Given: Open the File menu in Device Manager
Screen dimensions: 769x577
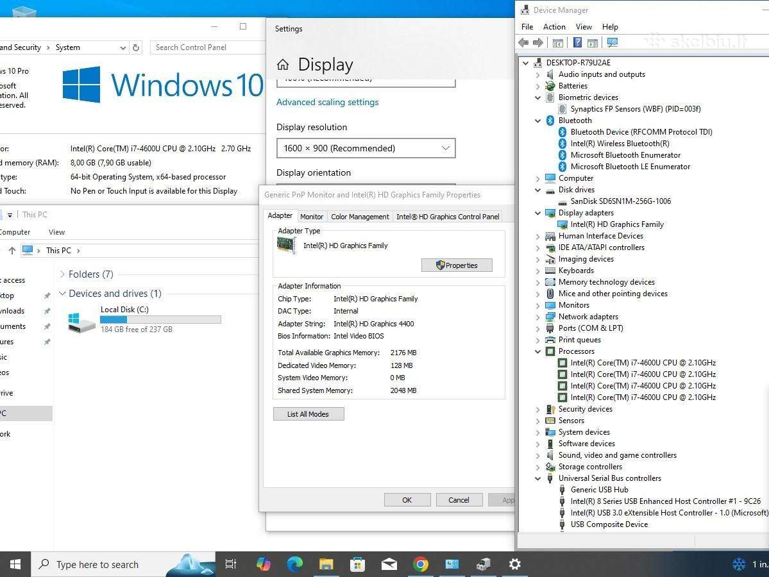Looking at the screenshot, I should pyautogui.click(x=527, y=27).
